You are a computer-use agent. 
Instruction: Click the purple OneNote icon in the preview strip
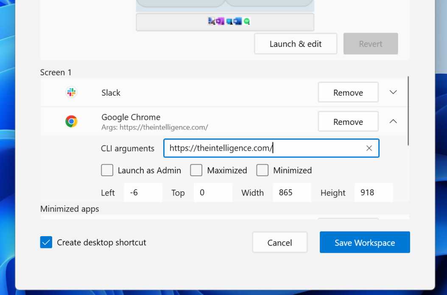pyautogui.click(x=220, y=21)
